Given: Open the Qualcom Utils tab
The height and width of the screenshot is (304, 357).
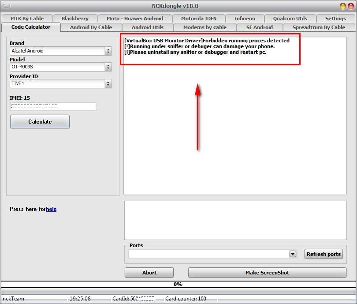Looking at the screenshot, I should (x=290, y=19).
